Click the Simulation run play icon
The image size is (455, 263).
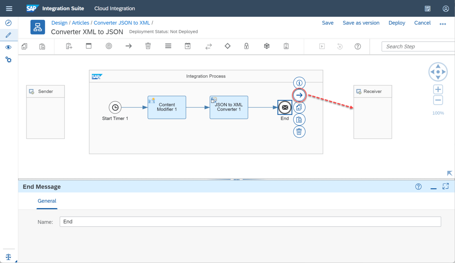[x=322, y=46]
